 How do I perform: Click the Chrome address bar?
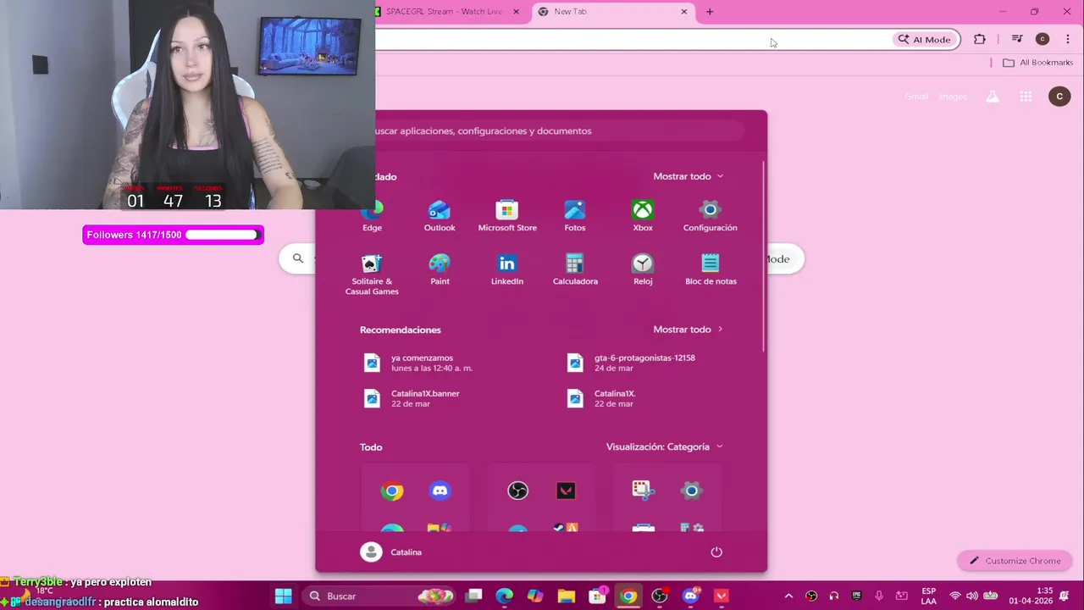[x=631, y=40]
